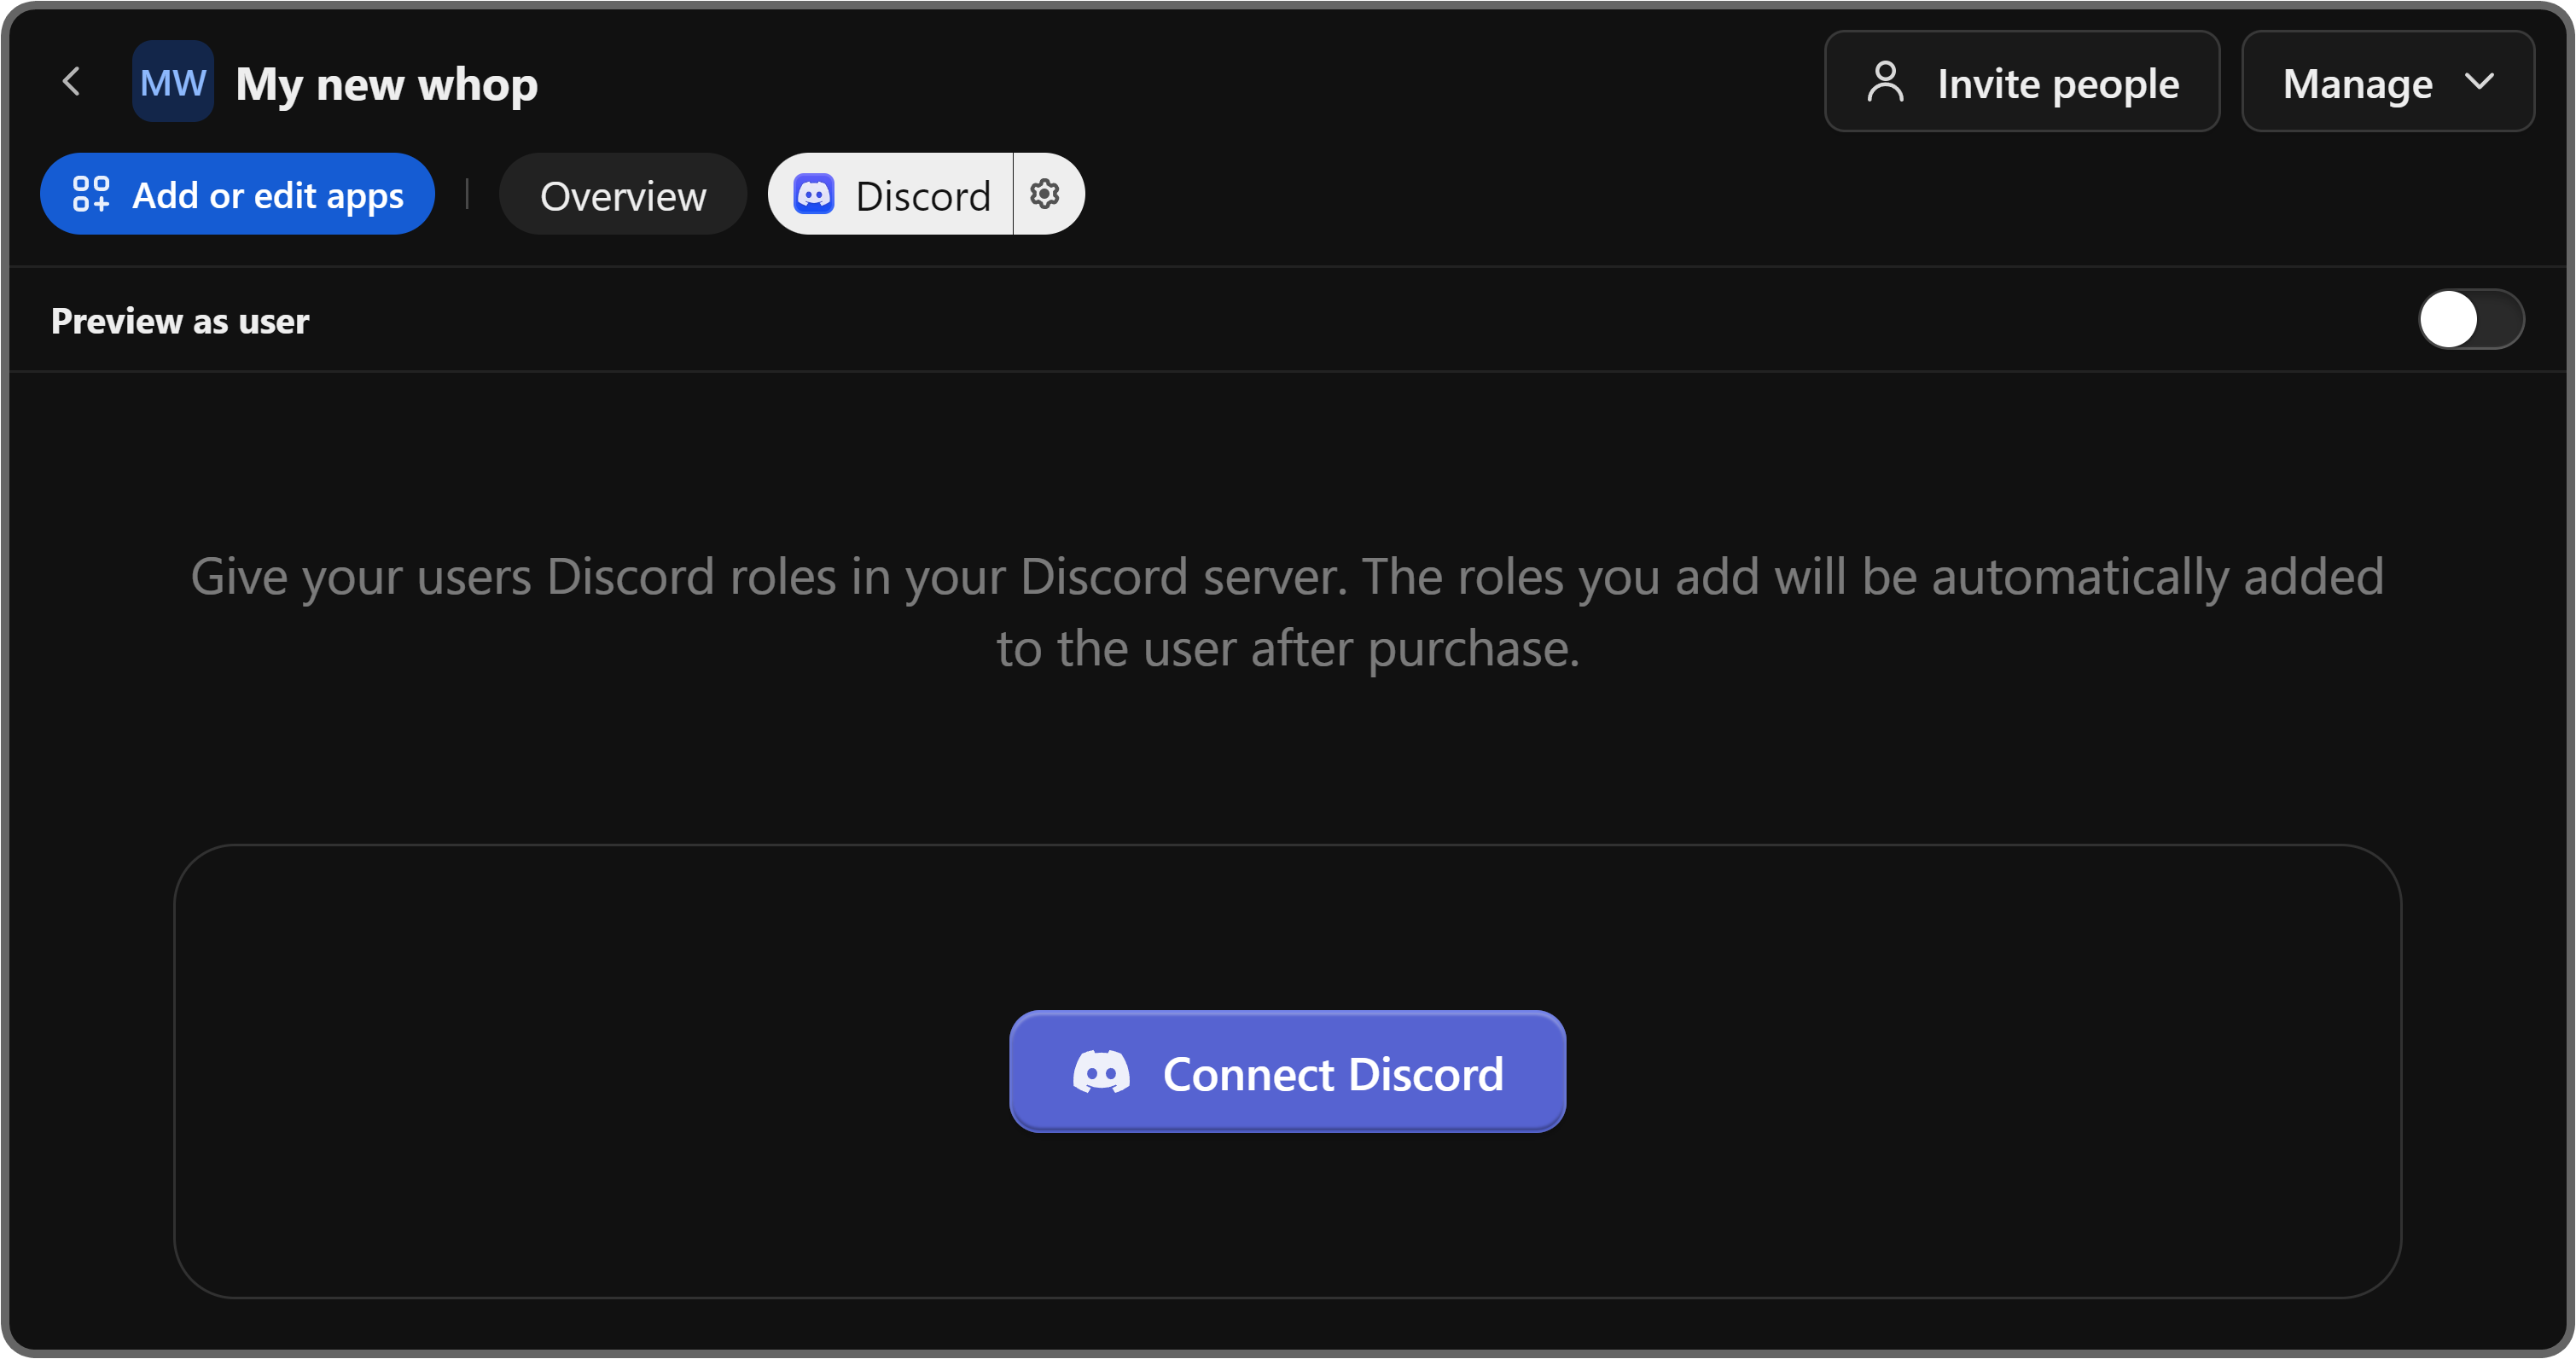Click the apps grid icon in Add or edit apps
Screen dimensions: 2576x1359
(91, 194)
